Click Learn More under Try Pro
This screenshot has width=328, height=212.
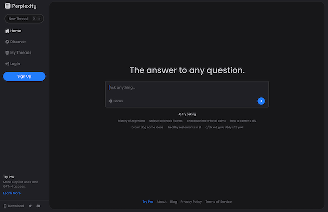click(12, 193)
